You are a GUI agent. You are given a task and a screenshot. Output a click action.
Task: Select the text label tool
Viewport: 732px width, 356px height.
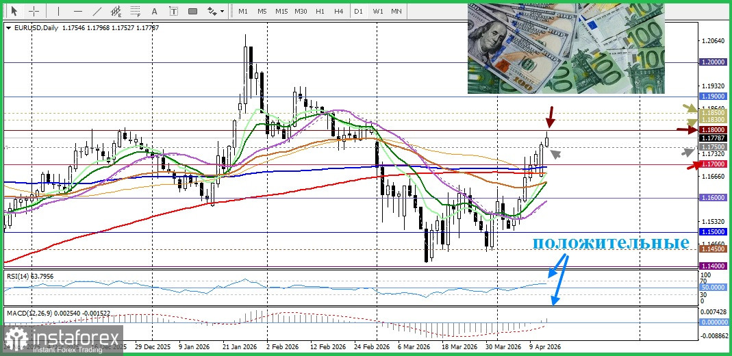coord(174,11)
